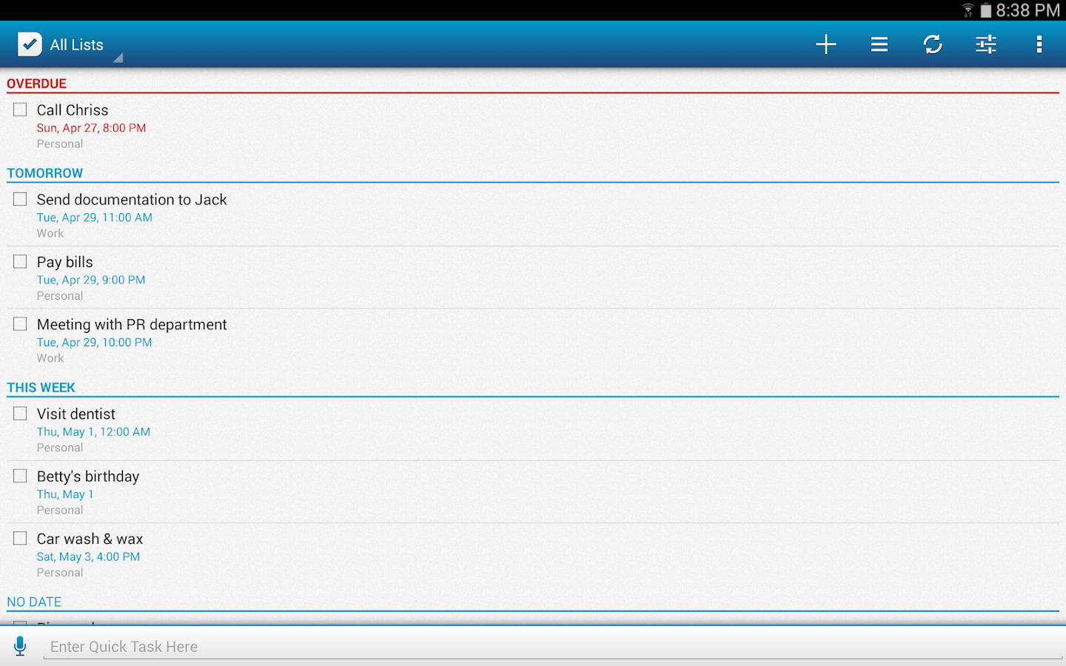
Task: Tap the plus icon to add task
Action: pos(826,44)
